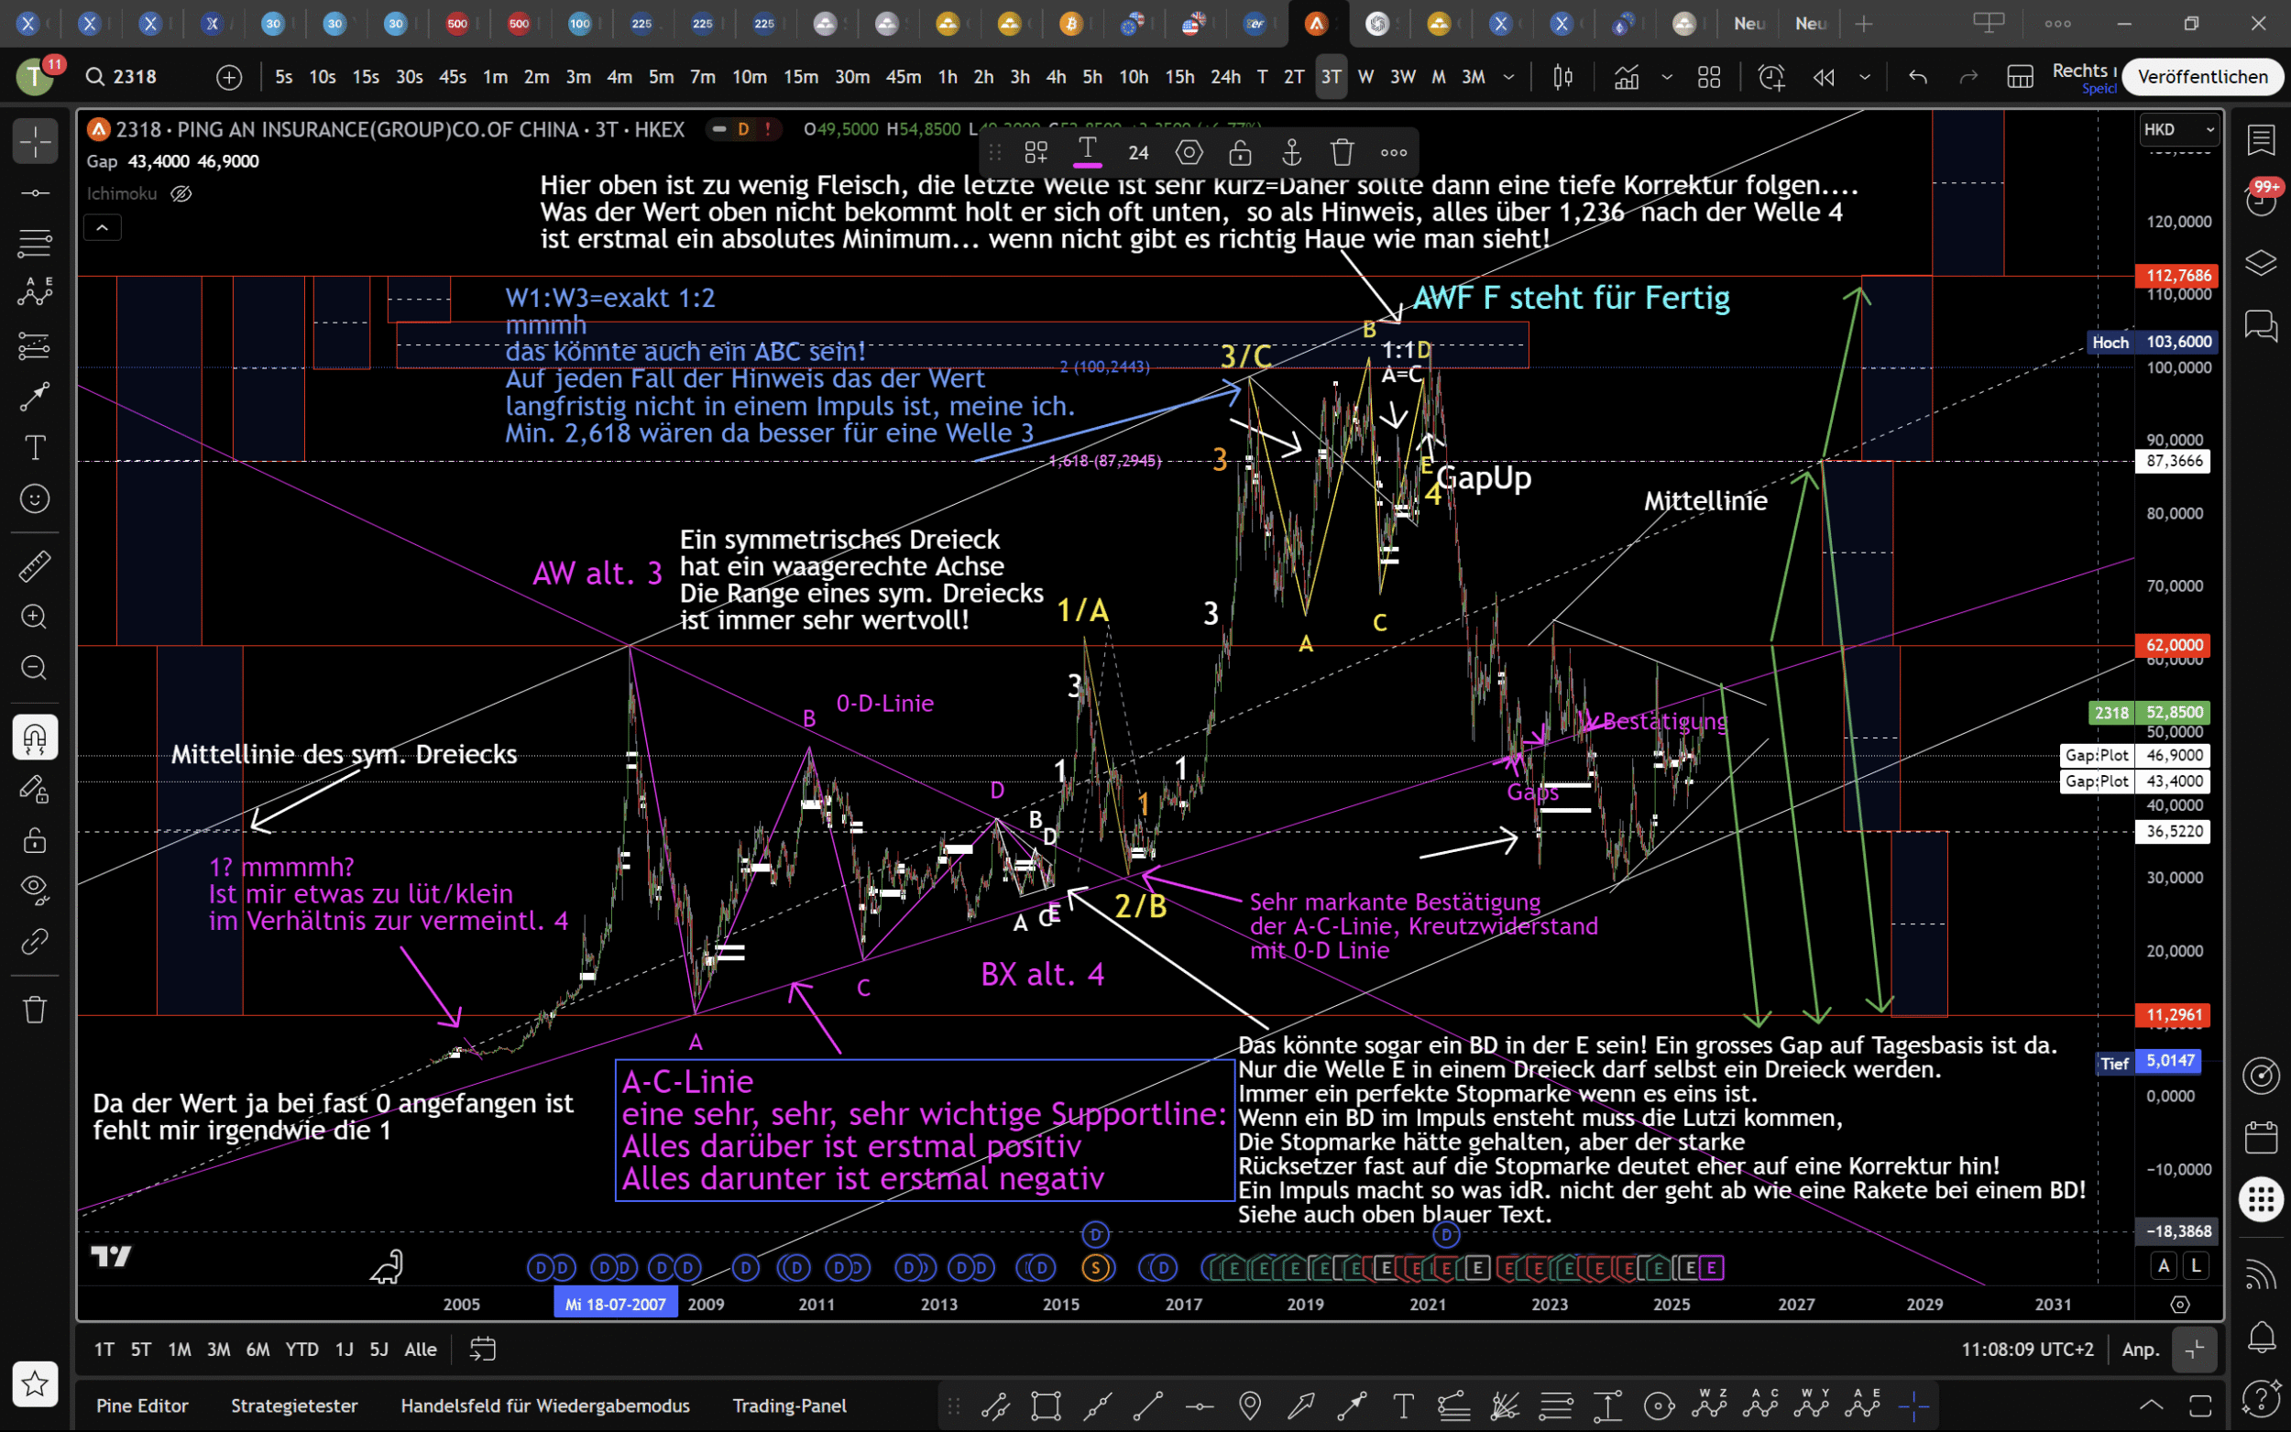2291x1432 pixels.
Task: Click the anchor icon in the text toolbar
Action: [1291, 151]
